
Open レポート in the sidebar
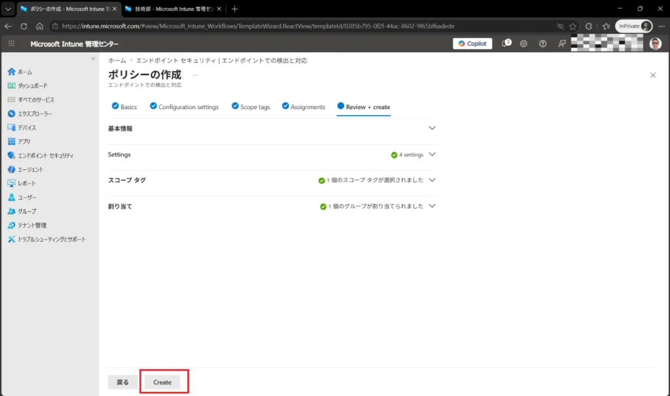[22, 184]
